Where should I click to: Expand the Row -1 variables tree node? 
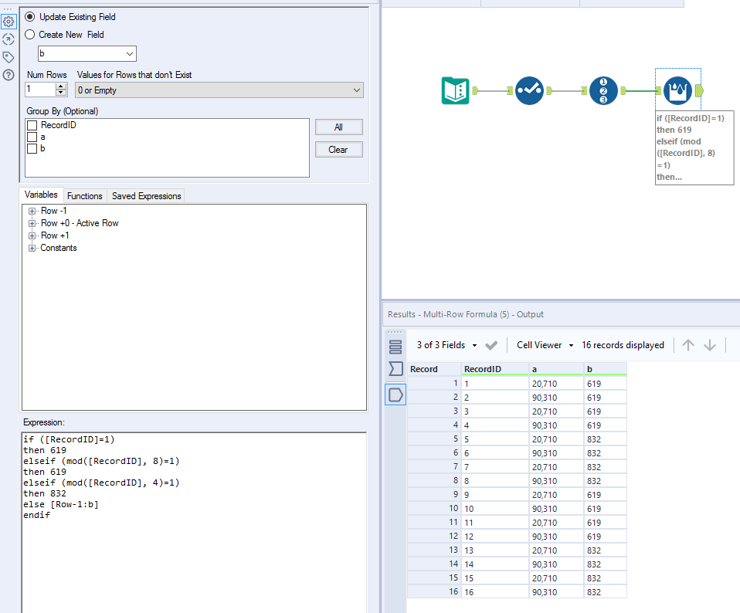[32, 211]
